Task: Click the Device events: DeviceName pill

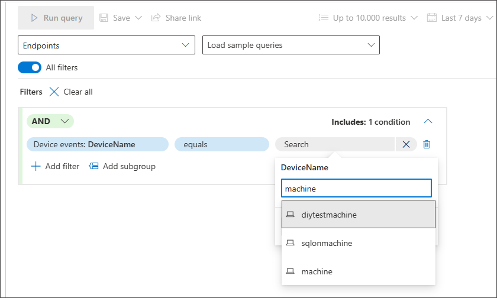Action: (97, 144)
